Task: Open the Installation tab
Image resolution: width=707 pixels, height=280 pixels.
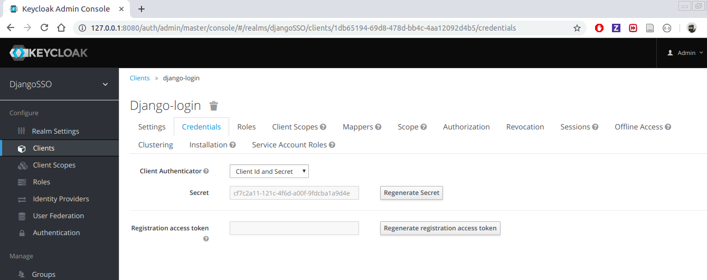Action: [209, 145]
